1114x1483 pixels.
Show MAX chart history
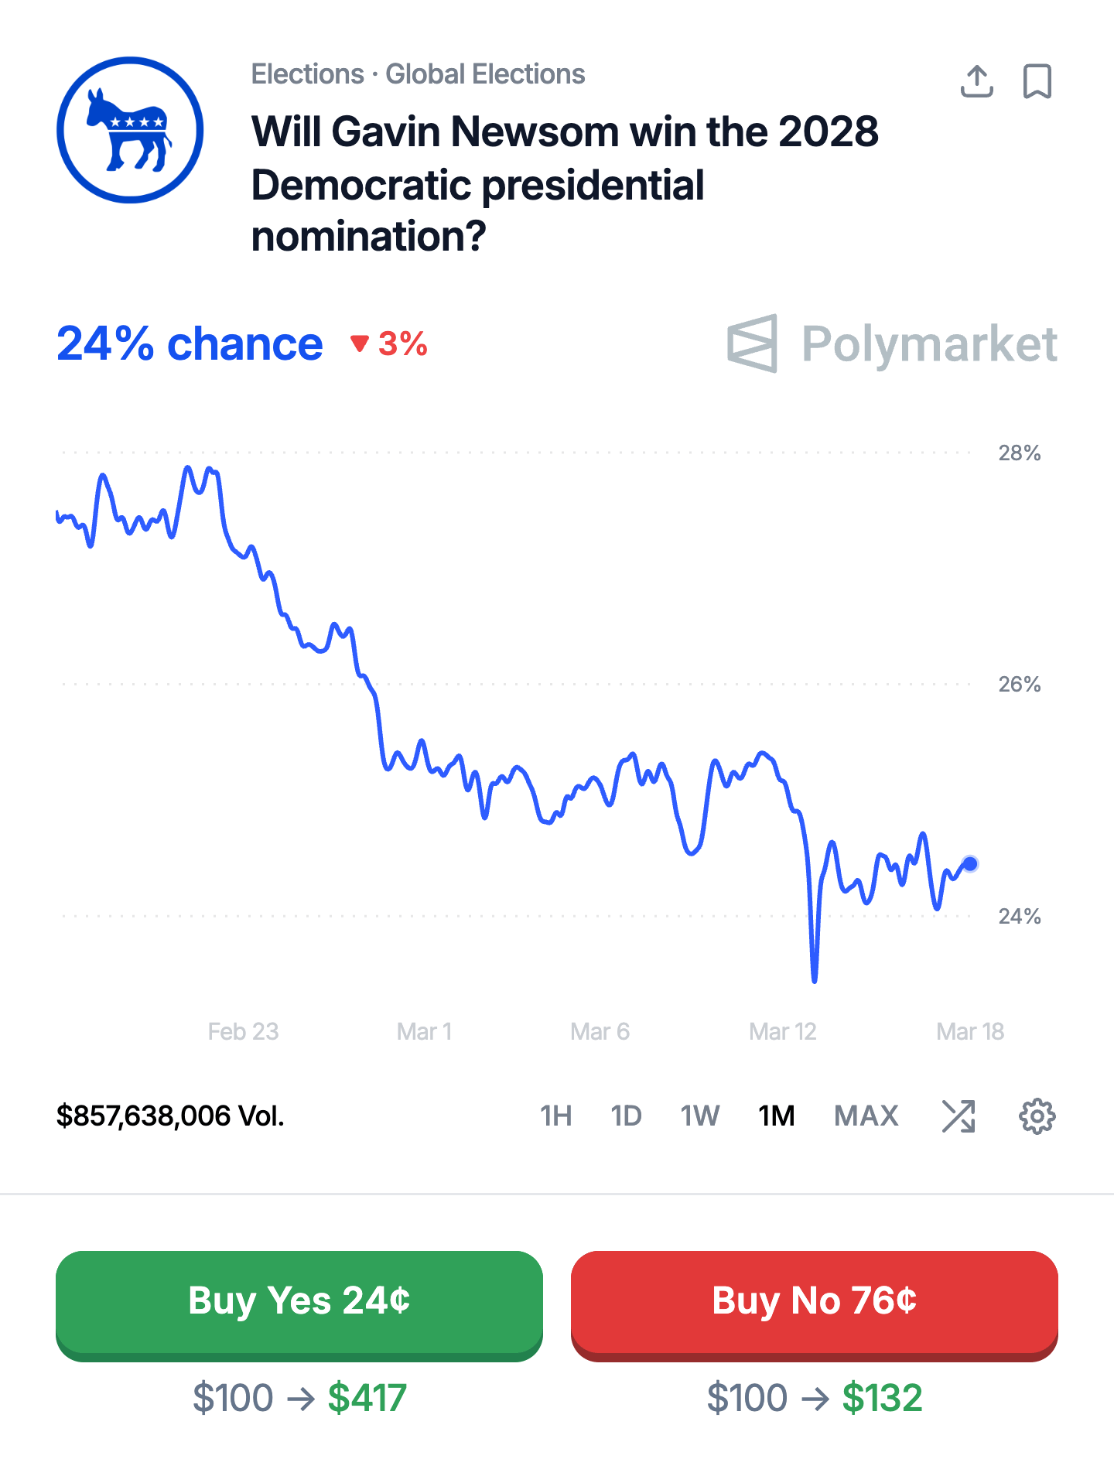coord(866,1116)
